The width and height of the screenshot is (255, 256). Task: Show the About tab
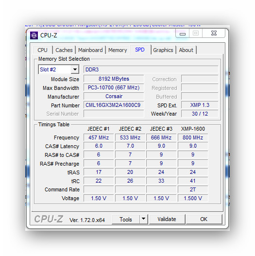186,50
